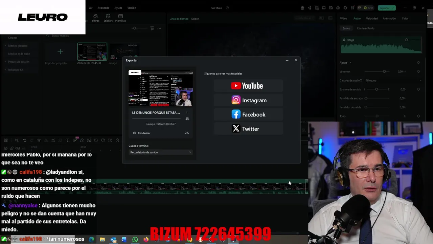The height and width of the screenshot is (244, 433).
Task: Click media filter funnel icon
Action: (152, 28)
